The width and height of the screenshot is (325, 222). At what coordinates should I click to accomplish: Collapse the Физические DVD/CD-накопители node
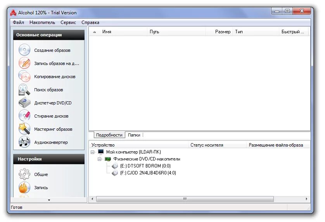(100, 159)
